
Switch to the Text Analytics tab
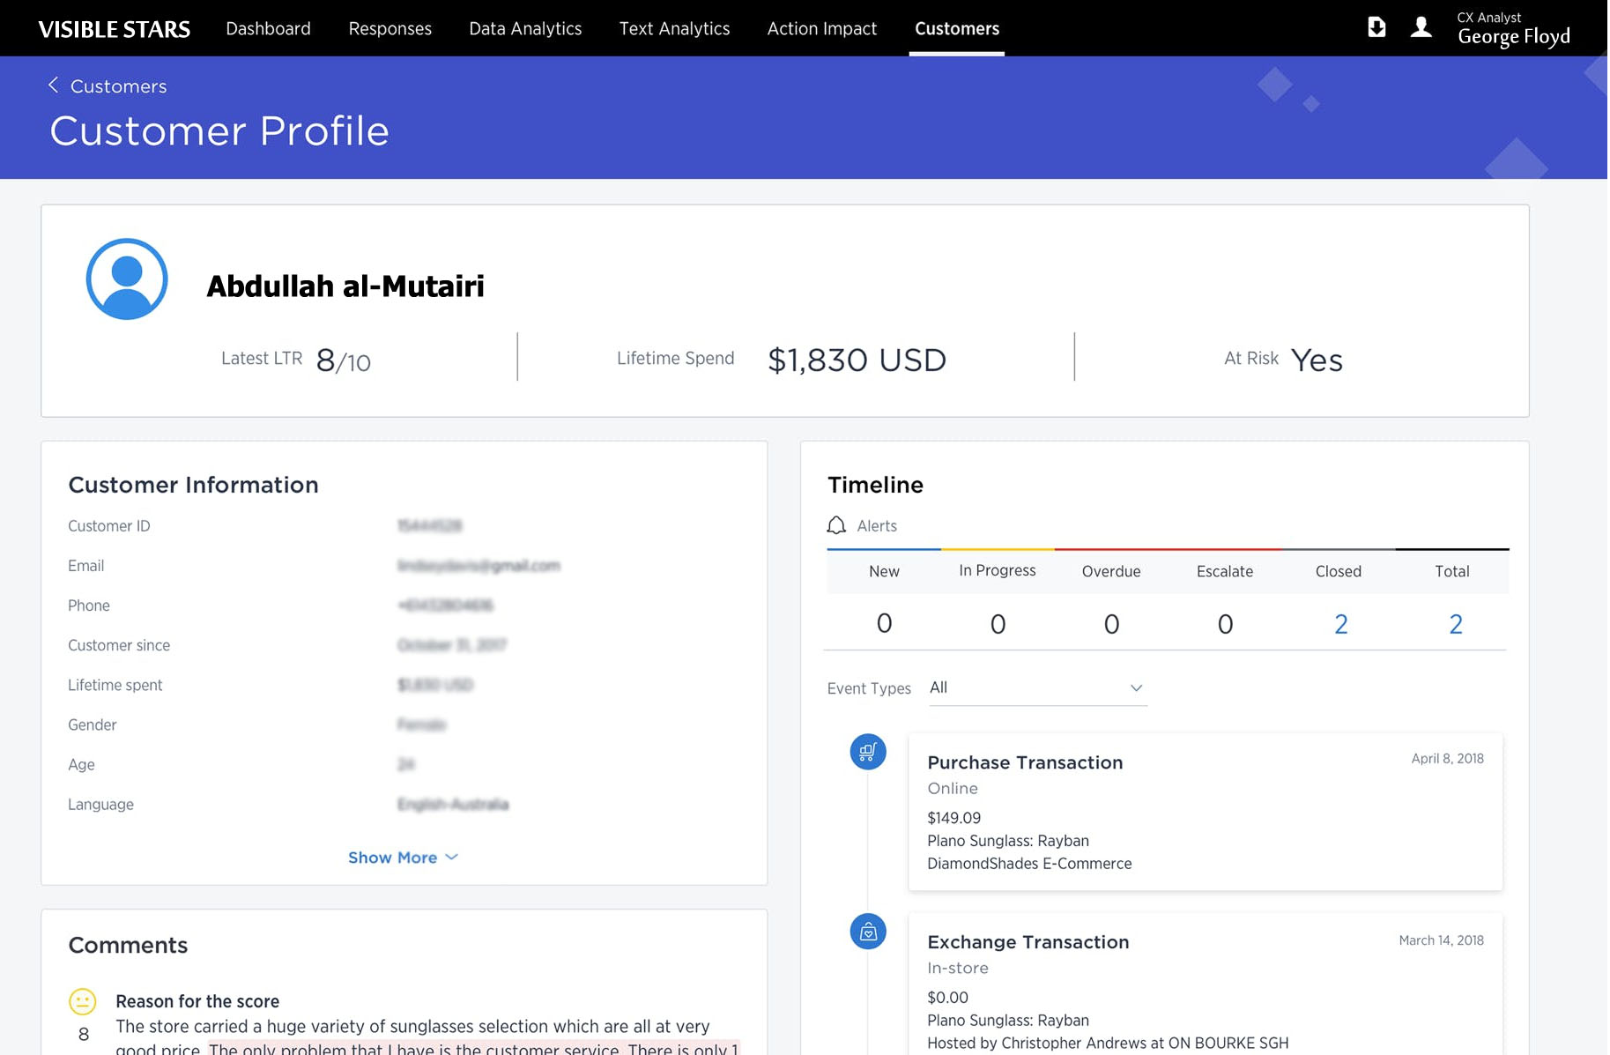point(674,28)
